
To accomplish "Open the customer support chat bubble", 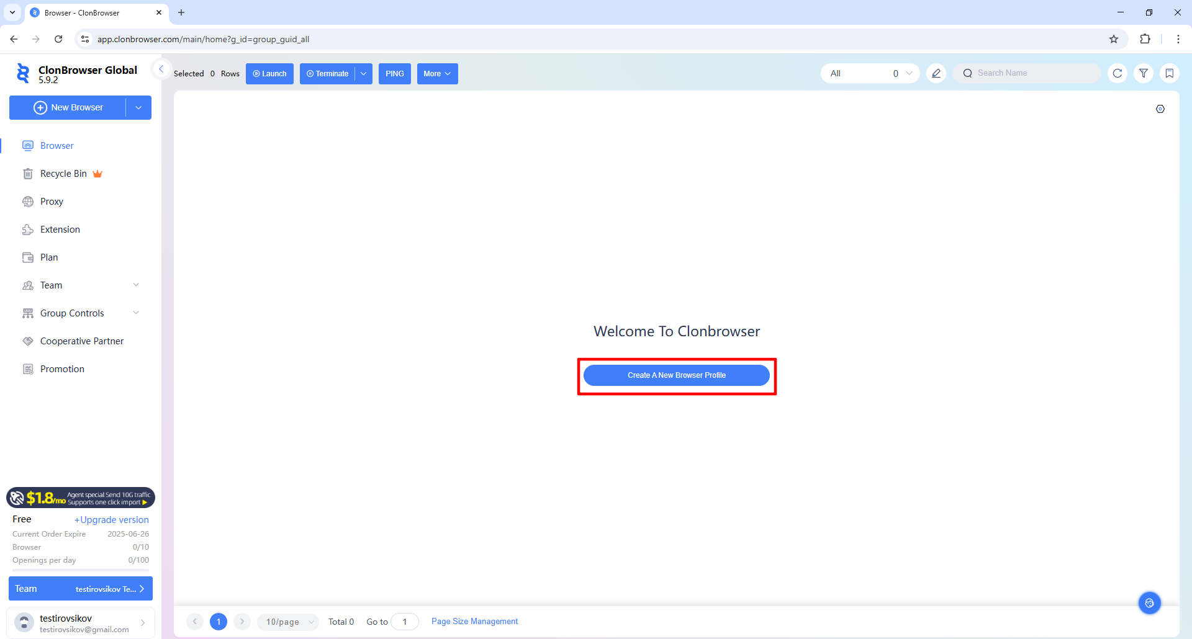I will tap(1149, 602).
